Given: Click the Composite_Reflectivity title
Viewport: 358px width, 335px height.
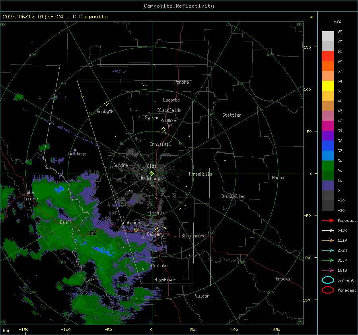Looking at the screenshot, I should click(179, 6).
